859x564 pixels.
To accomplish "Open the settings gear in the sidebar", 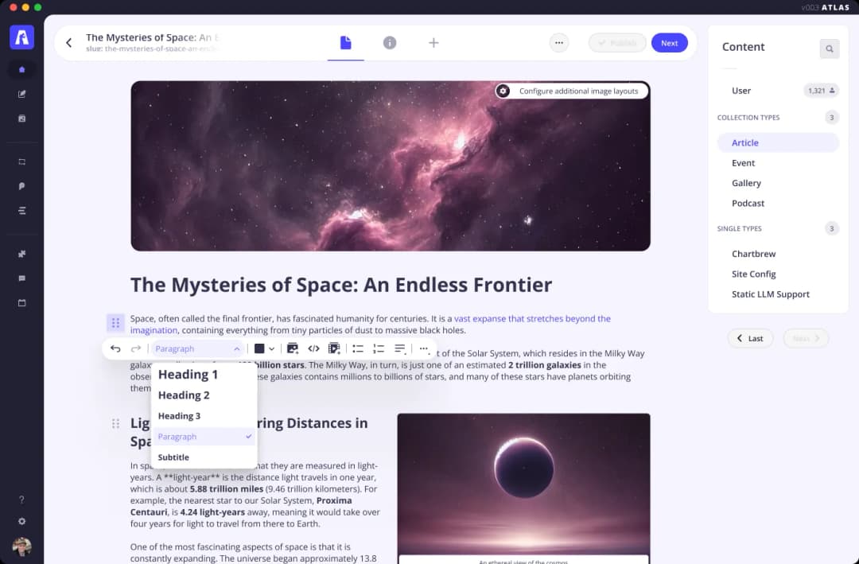I will [22, 521].
